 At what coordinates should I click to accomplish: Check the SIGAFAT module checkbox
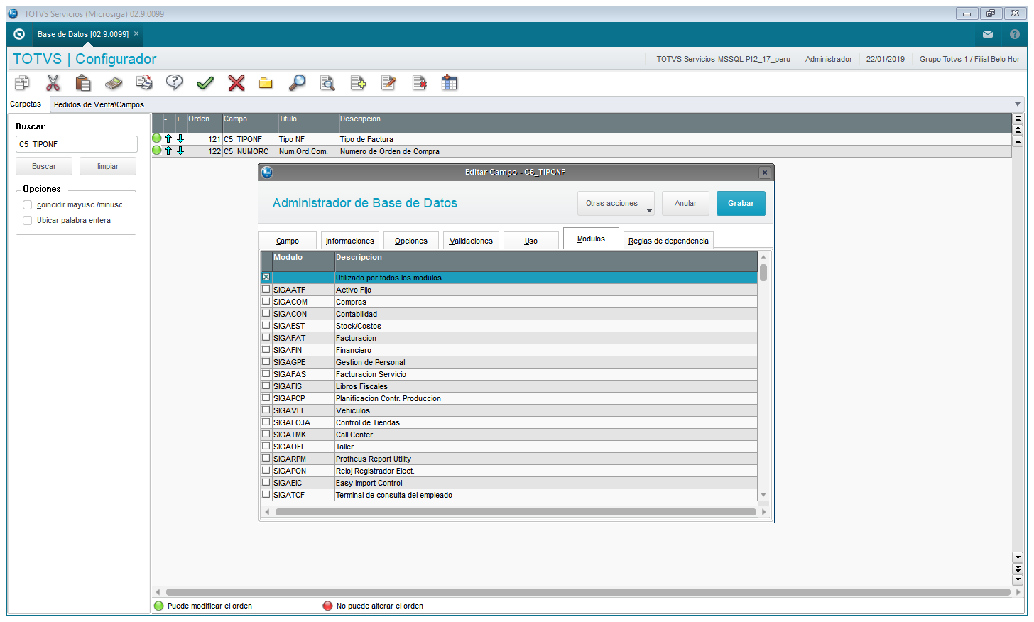pyautogui.click(x=266, y=338)
